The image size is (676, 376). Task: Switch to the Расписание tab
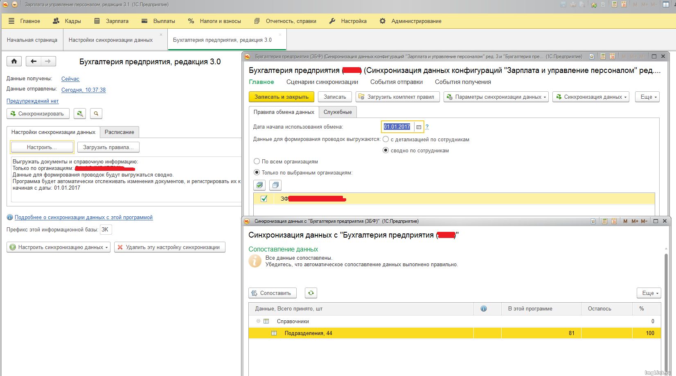(119, 132)
